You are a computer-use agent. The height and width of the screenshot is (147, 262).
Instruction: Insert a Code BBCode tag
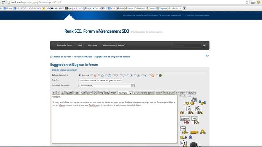tap(77, 93)
